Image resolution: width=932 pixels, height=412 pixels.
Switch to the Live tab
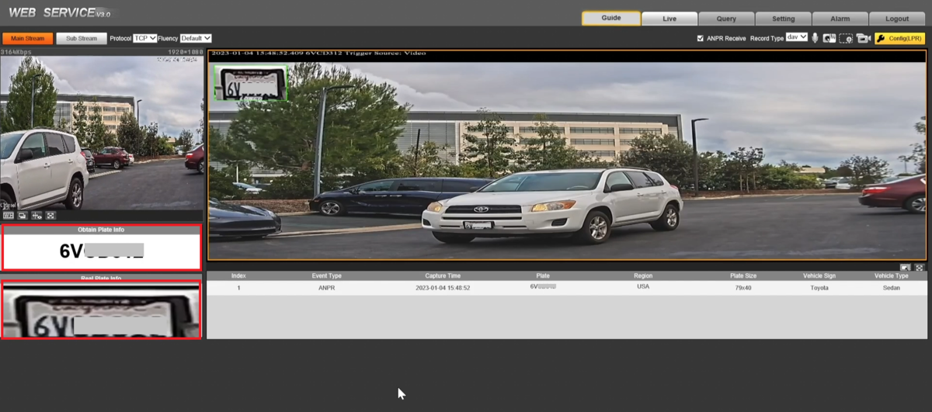click(x=669, y=19)
